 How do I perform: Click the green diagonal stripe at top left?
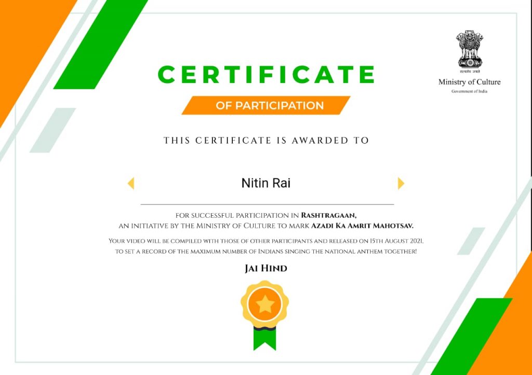click(101, 45)
